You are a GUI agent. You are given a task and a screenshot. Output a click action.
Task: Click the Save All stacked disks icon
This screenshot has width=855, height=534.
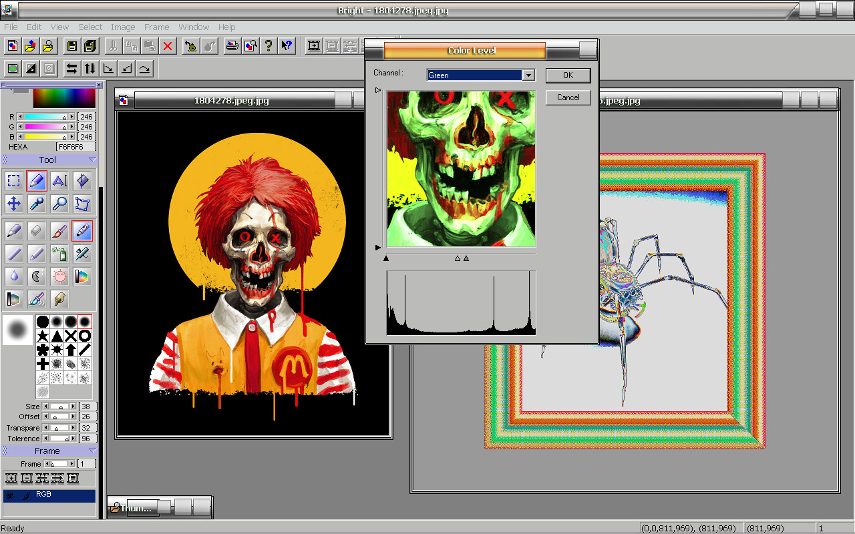[90, 45]
